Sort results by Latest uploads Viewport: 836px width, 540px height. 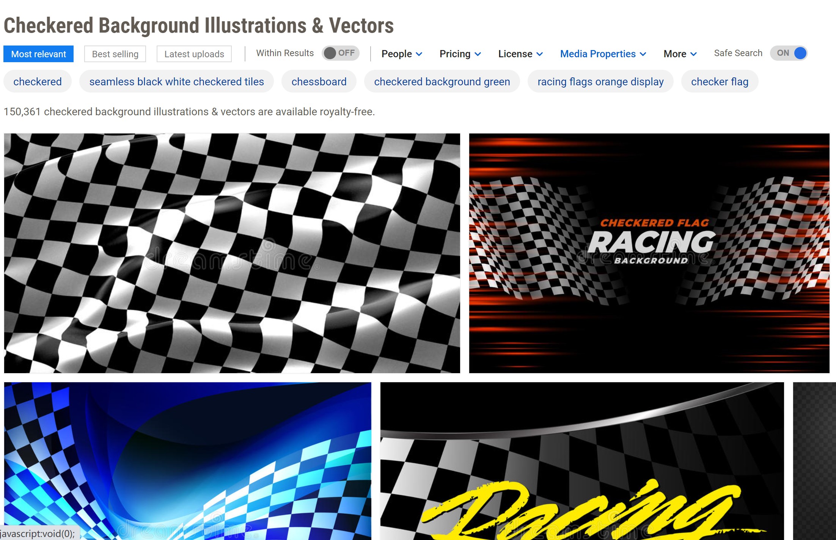[194, 54]
